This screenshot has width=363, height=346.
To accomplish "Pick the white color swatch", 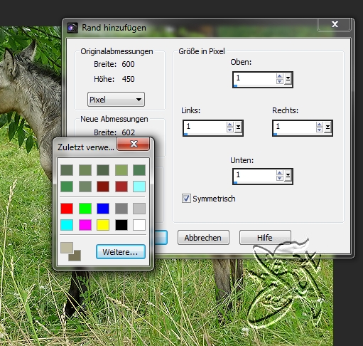I will pyautogui.click(x=139, y=225).
